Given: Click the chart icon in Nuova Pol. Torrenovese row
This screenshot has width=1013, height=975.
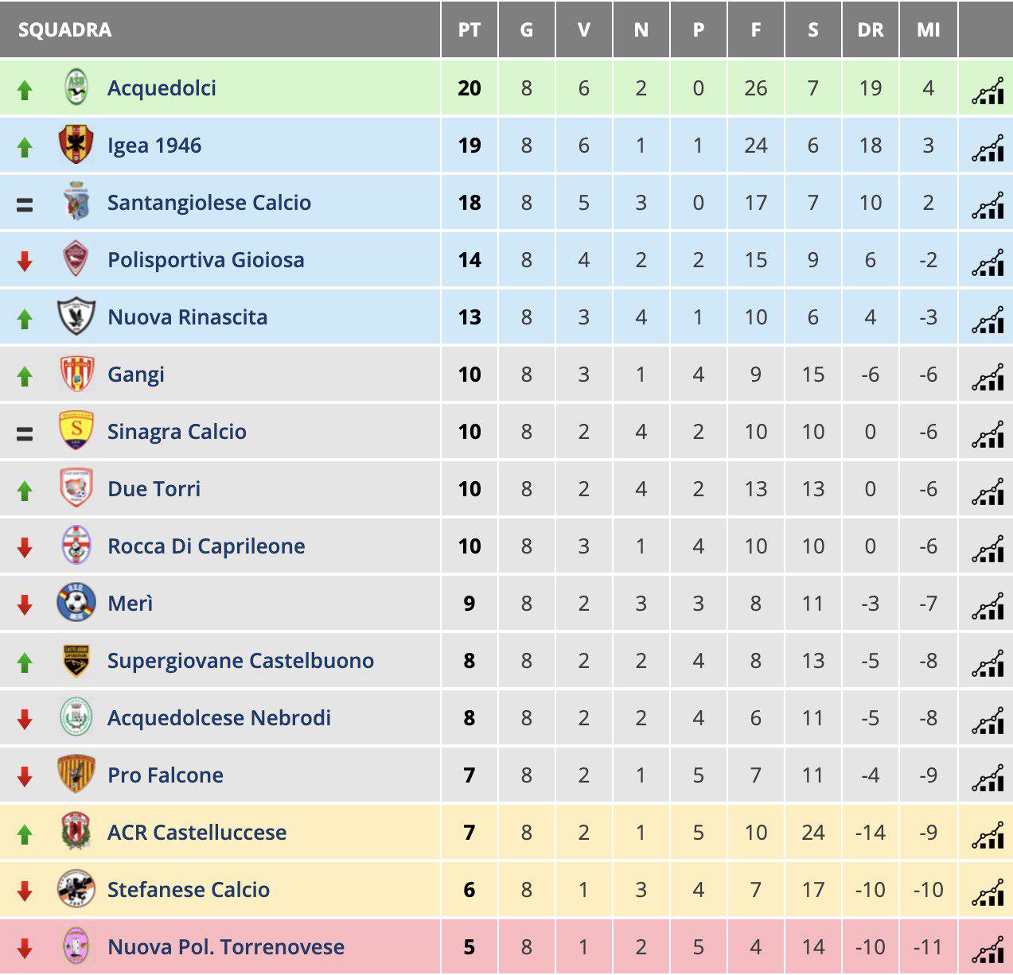Looking at the screenshot, I should tap(988, 950).
